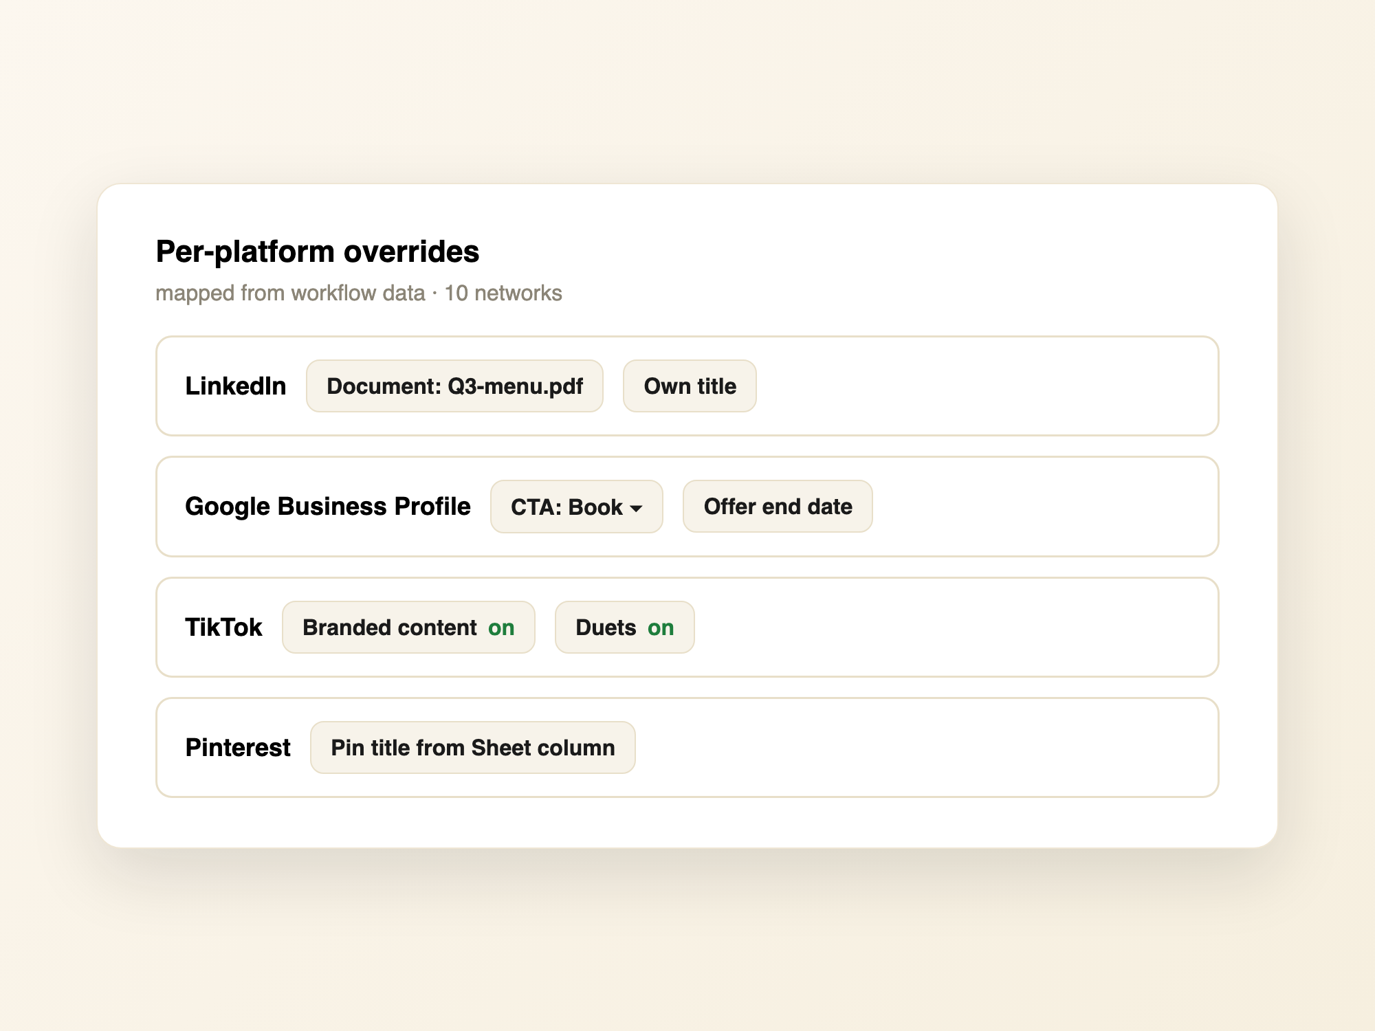Click Pin title from Sheet column chip
This screenshot has height=1031, width=1375.
(473, 748)
